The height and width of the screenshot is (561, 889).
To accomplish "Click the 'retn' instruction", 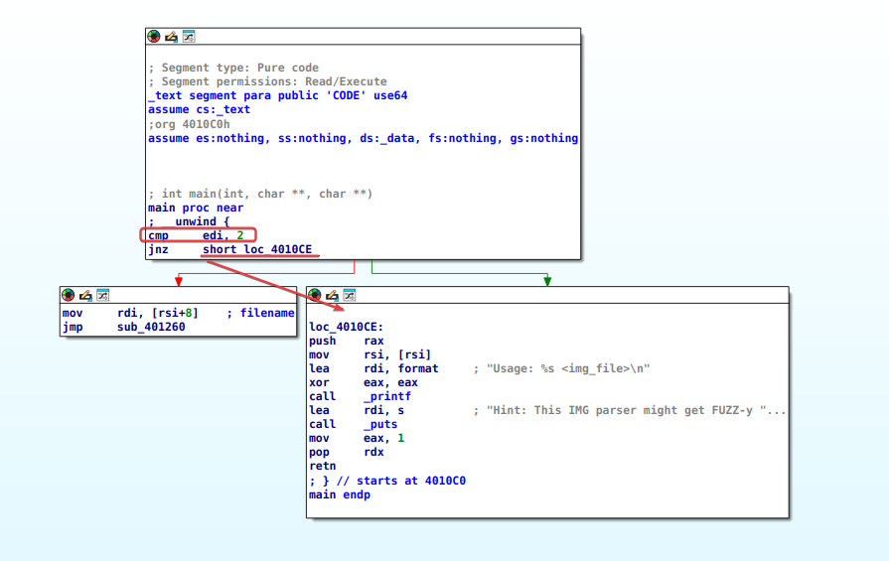I will tap(323, 466).
